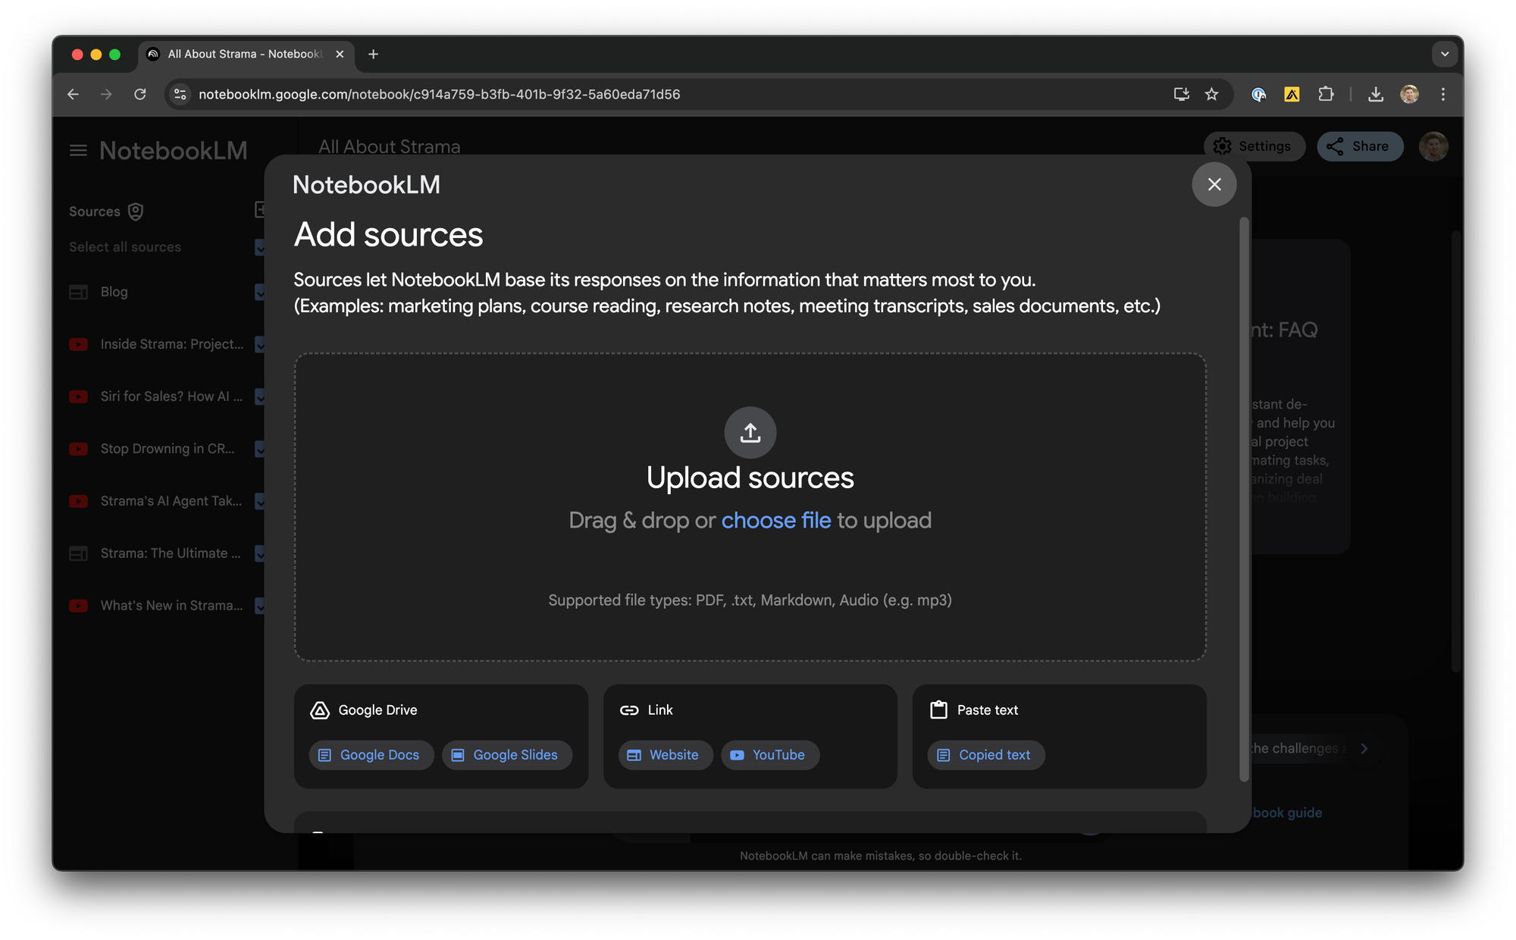Click the Paste text clipboard icon
The width and height of the screenshot is (1516, 940).
pos(938,710)
